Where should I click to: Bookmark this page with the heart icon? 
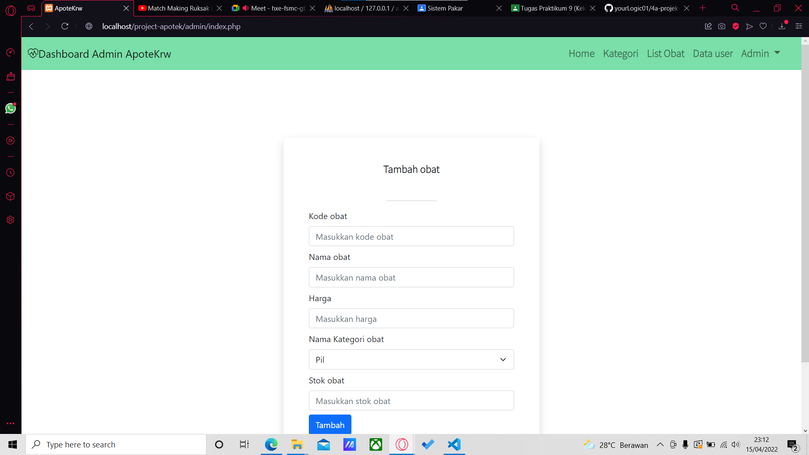pyautogui.click(x=763, y=26)
